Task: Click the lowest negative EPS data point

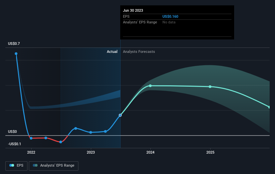Action: click(x=61, y=142)
